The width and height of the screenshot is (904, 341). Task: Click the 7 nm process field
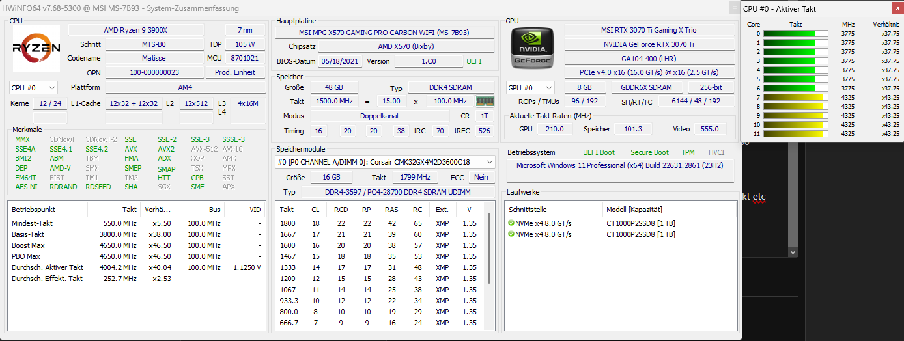coord(245,30)
